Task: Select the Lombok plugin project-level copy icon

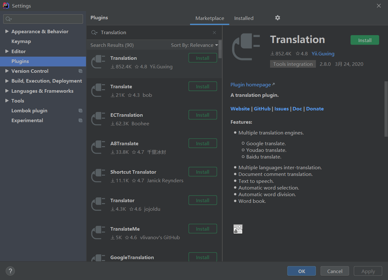Action: 80,111
